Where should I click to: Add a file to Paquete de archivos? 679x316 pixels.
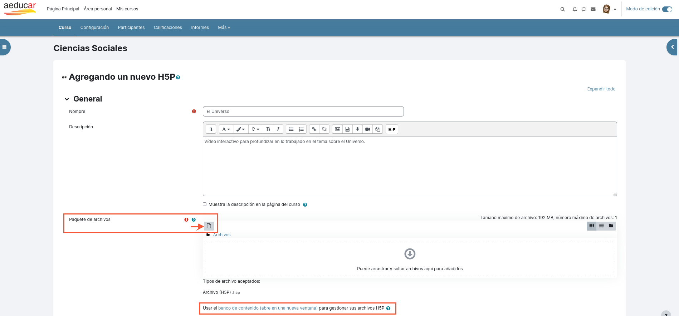click(x=209, y=226)
